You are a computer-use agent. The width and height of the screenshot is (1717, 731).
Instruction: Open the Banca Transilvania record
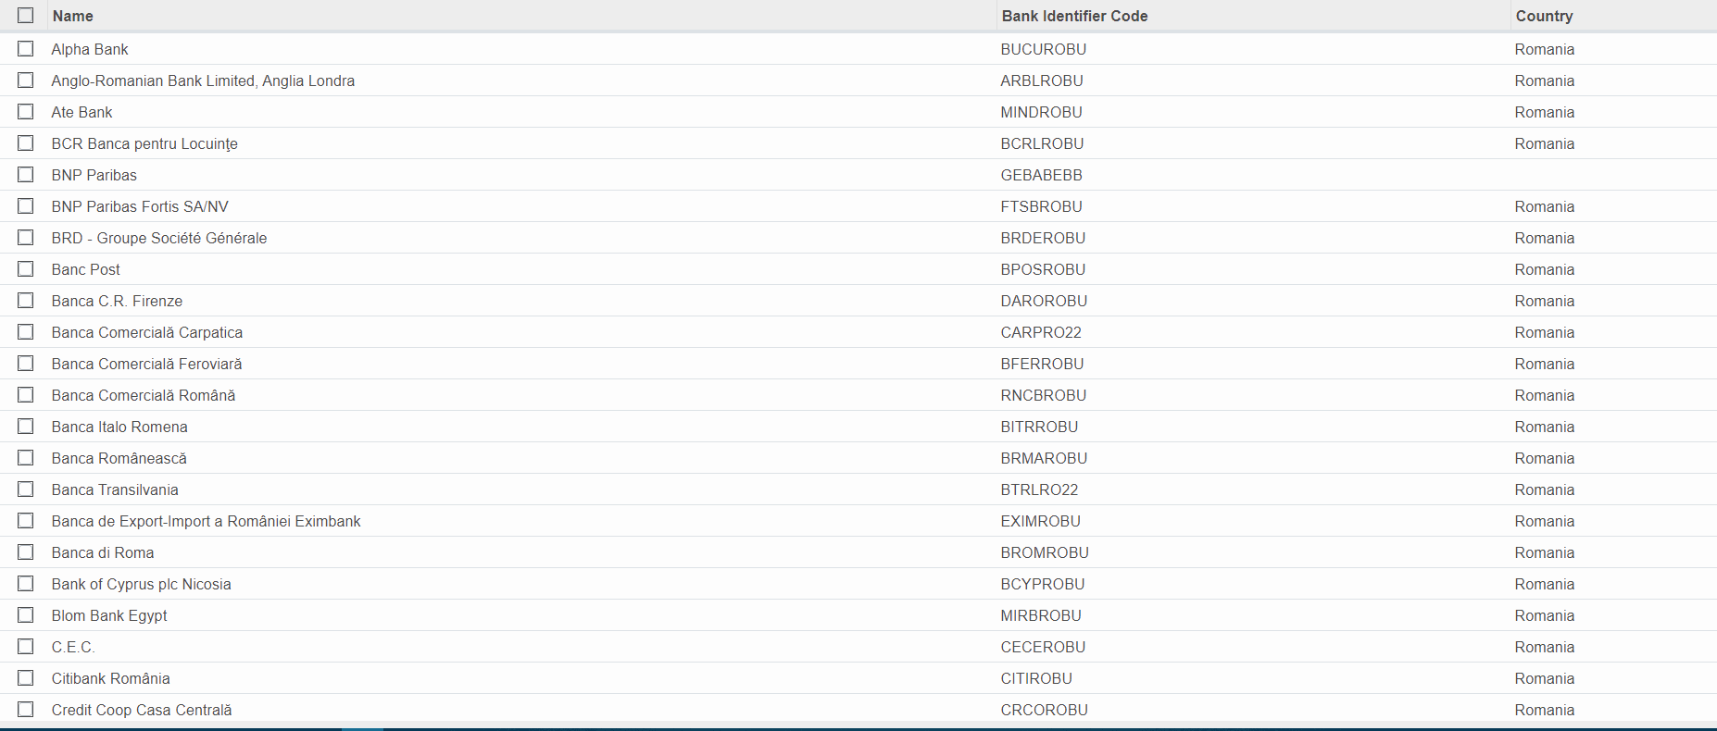(x=115, y=489)
